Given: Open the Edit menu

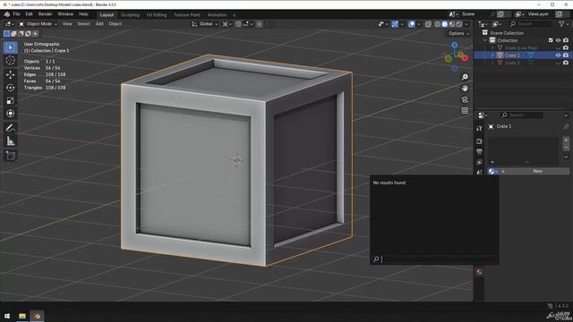Looking at the screenshot, I should (x=29, y=14).
